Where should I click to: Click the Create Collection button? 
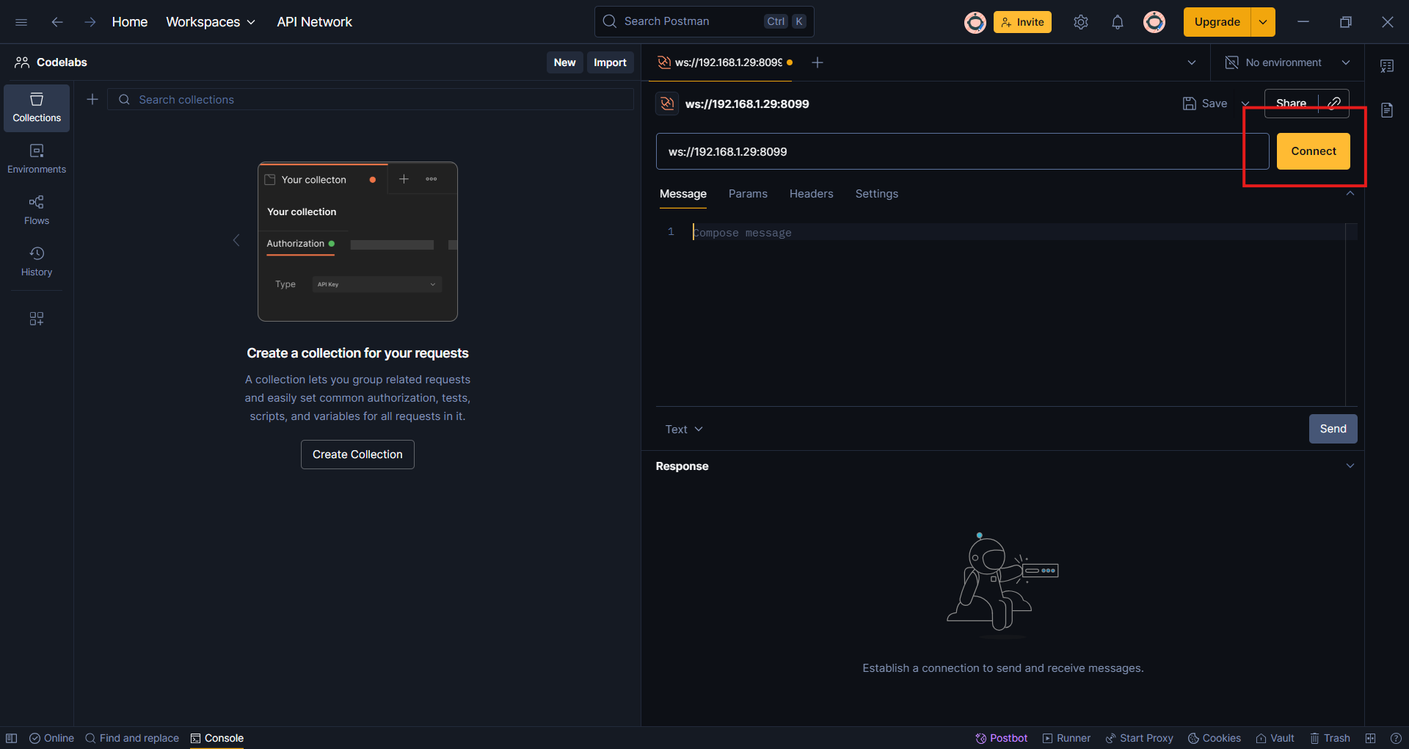click(x=357, y=455)
